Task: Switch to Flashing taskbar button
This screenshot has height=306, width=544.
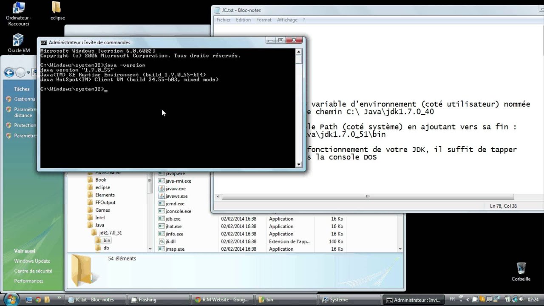Action: pyautogui.click(x=158, y=300)
